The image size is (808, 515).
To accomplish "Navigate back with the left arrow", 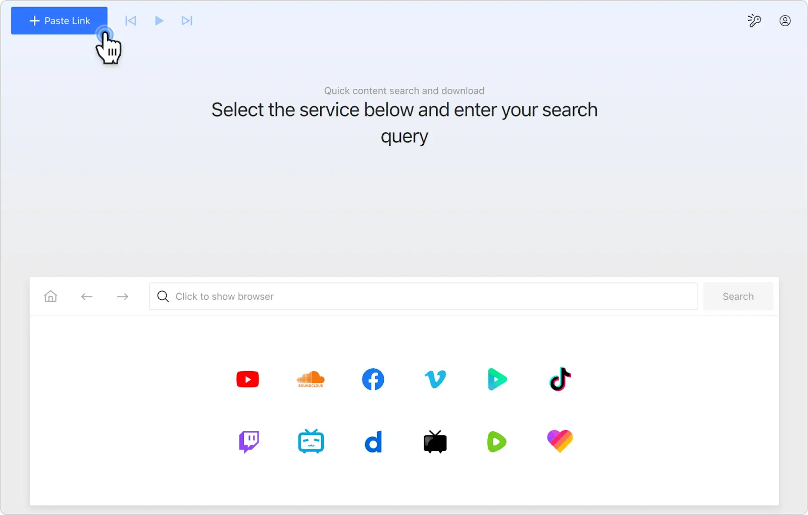I will 87,297.
